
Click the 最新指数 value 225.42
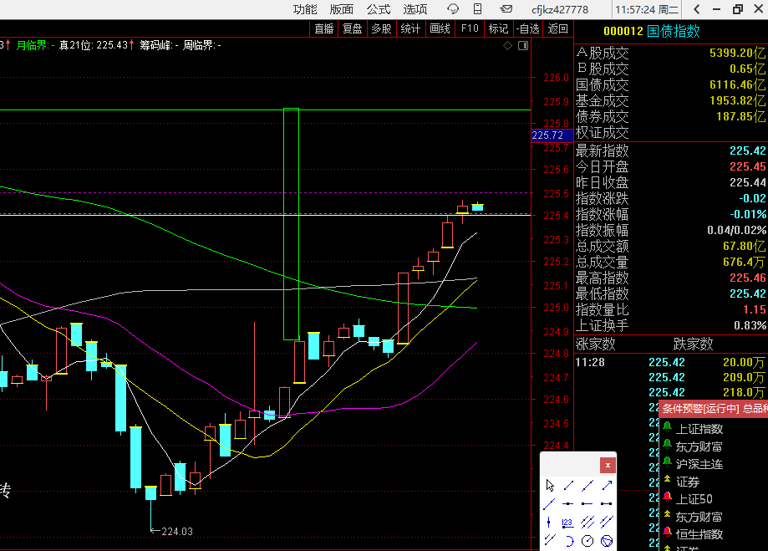pos(747,151)
